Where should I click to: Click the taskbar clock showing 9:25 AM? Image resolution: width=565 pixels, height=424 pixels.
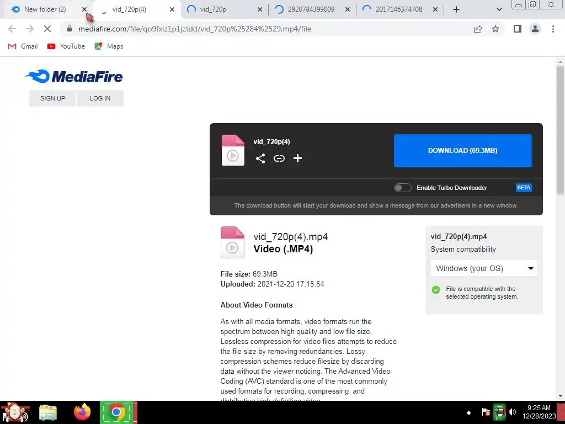[539, 412]
